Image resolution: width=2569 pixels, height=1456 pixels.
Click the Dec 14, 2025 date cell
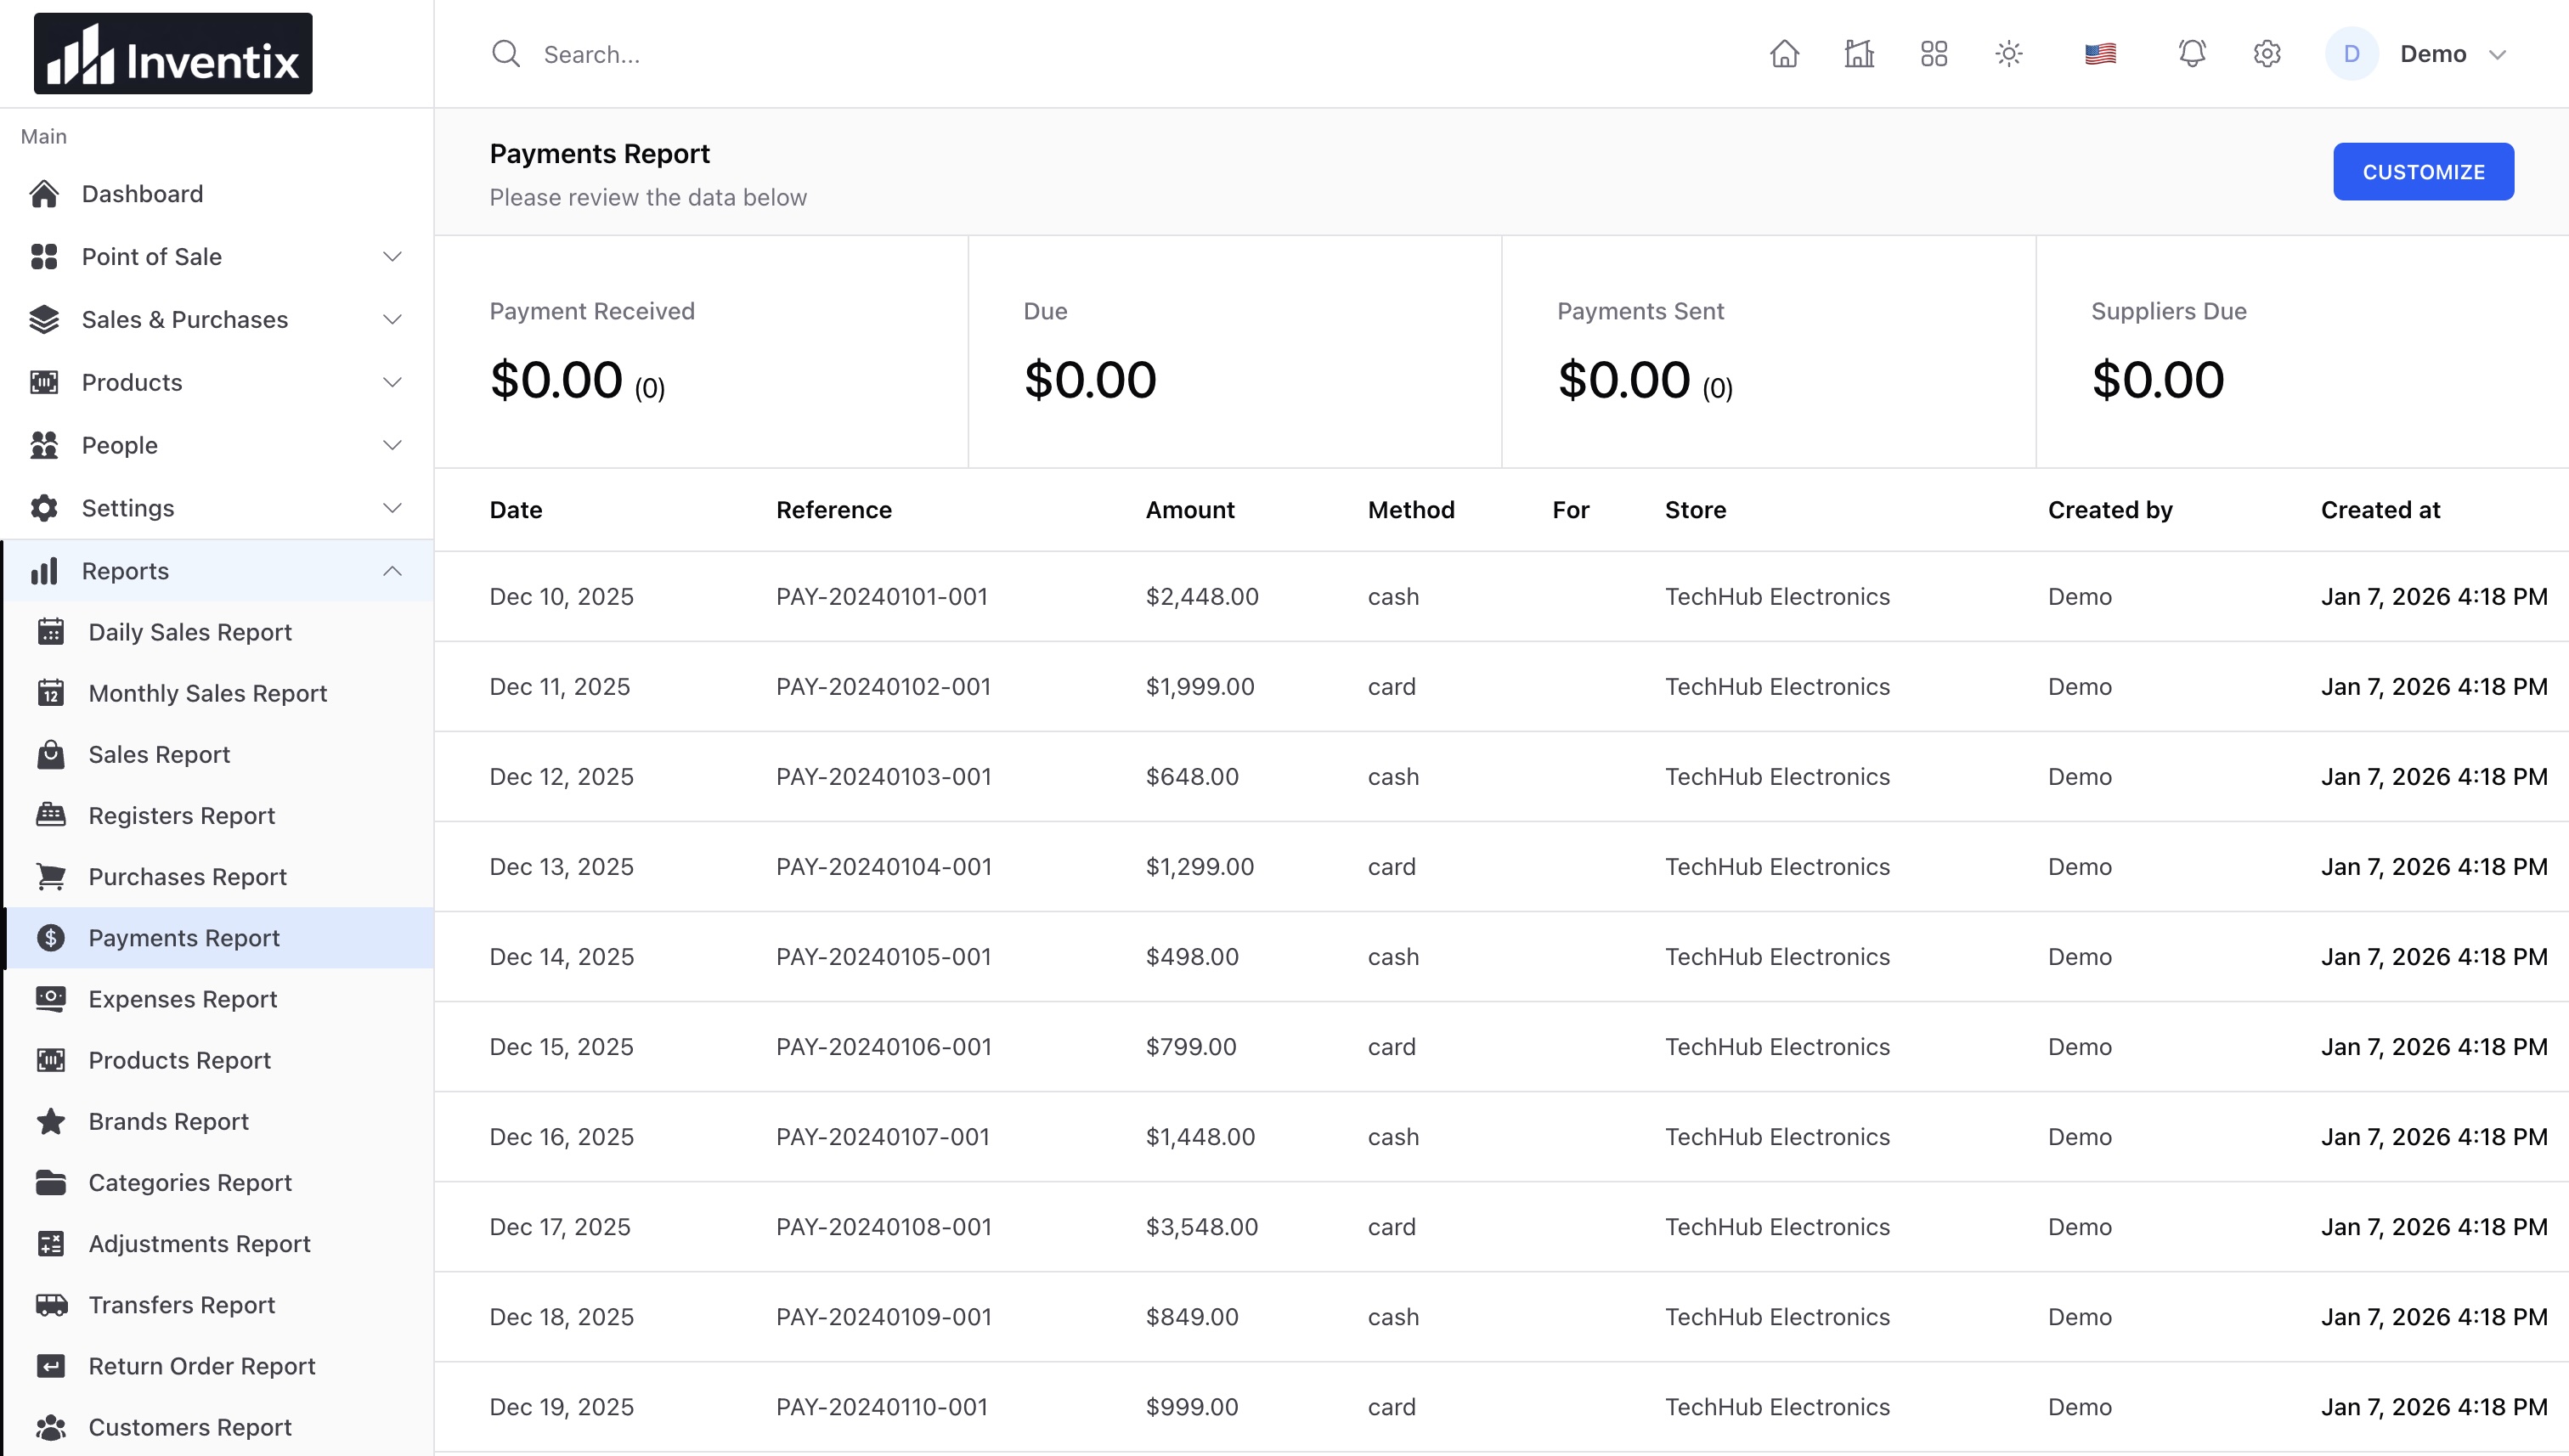point(561,957)
